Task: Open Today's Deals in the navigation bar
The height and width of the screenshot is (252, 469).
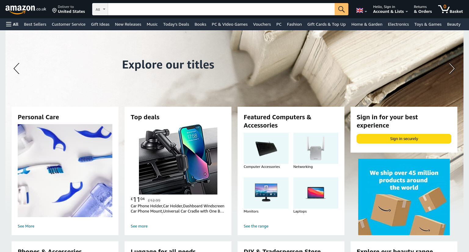Action: 176,24
